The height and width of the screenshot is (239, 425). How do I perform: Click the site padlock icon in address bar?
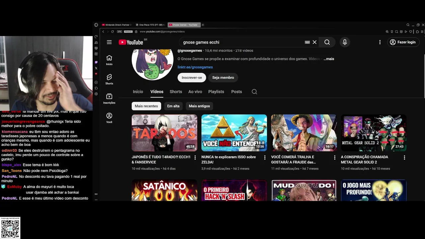point(136,32)
